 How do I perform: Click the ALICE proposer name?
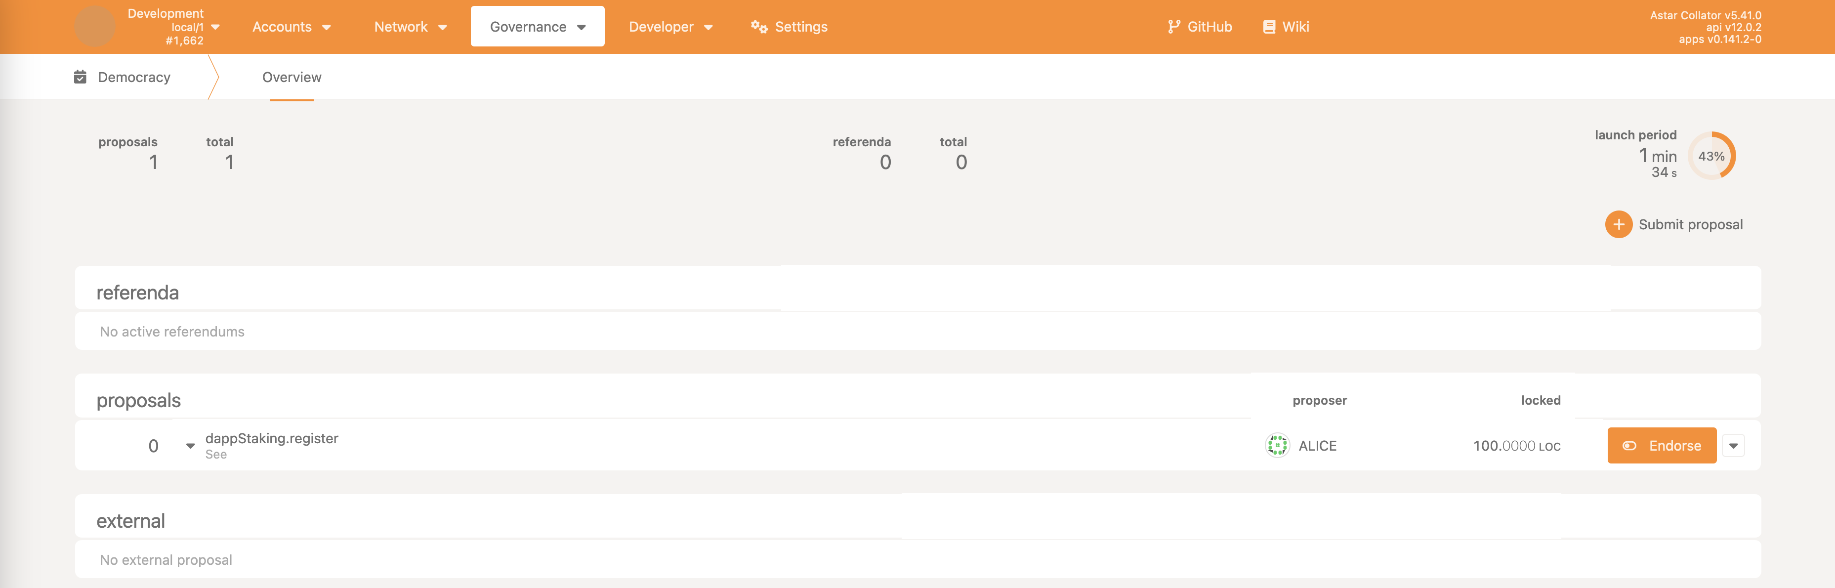tap(1317, 446)
